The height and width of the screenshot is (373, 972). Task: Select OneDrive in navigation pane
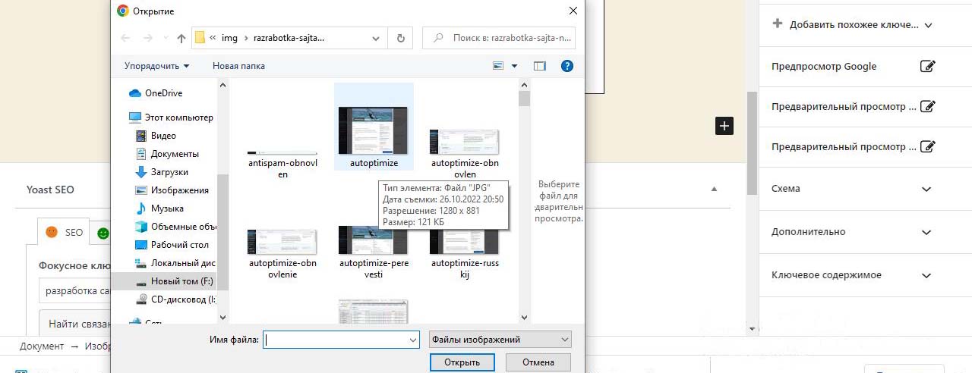163,93
